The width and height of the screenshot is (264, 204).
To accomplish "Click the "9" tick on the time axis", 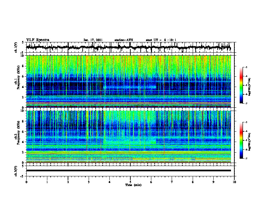I will 213,182.
